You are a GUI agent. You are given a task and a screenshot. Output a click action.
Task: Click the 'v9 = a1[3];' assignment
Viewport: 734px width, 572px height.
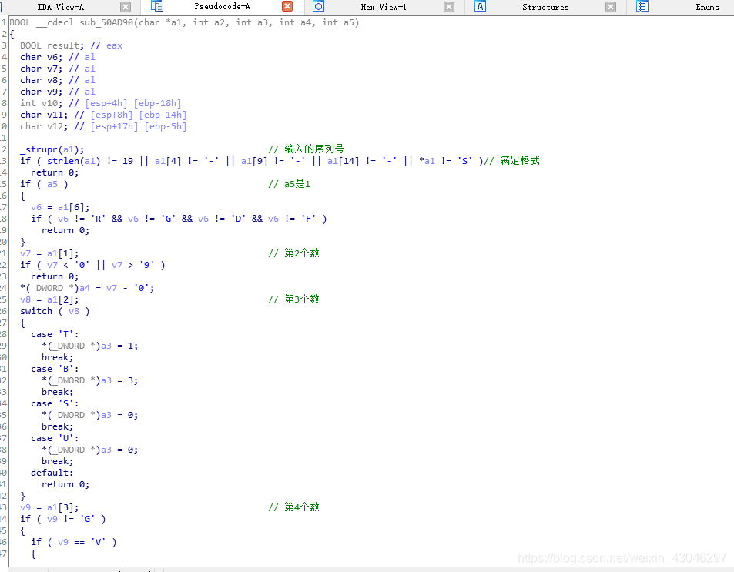click(49, 507)
